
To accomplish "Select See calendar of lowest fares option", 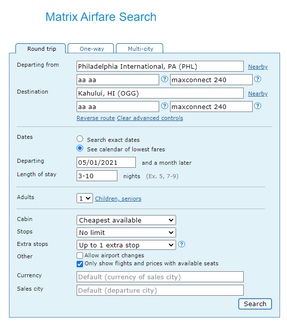I will click(80, 148).
